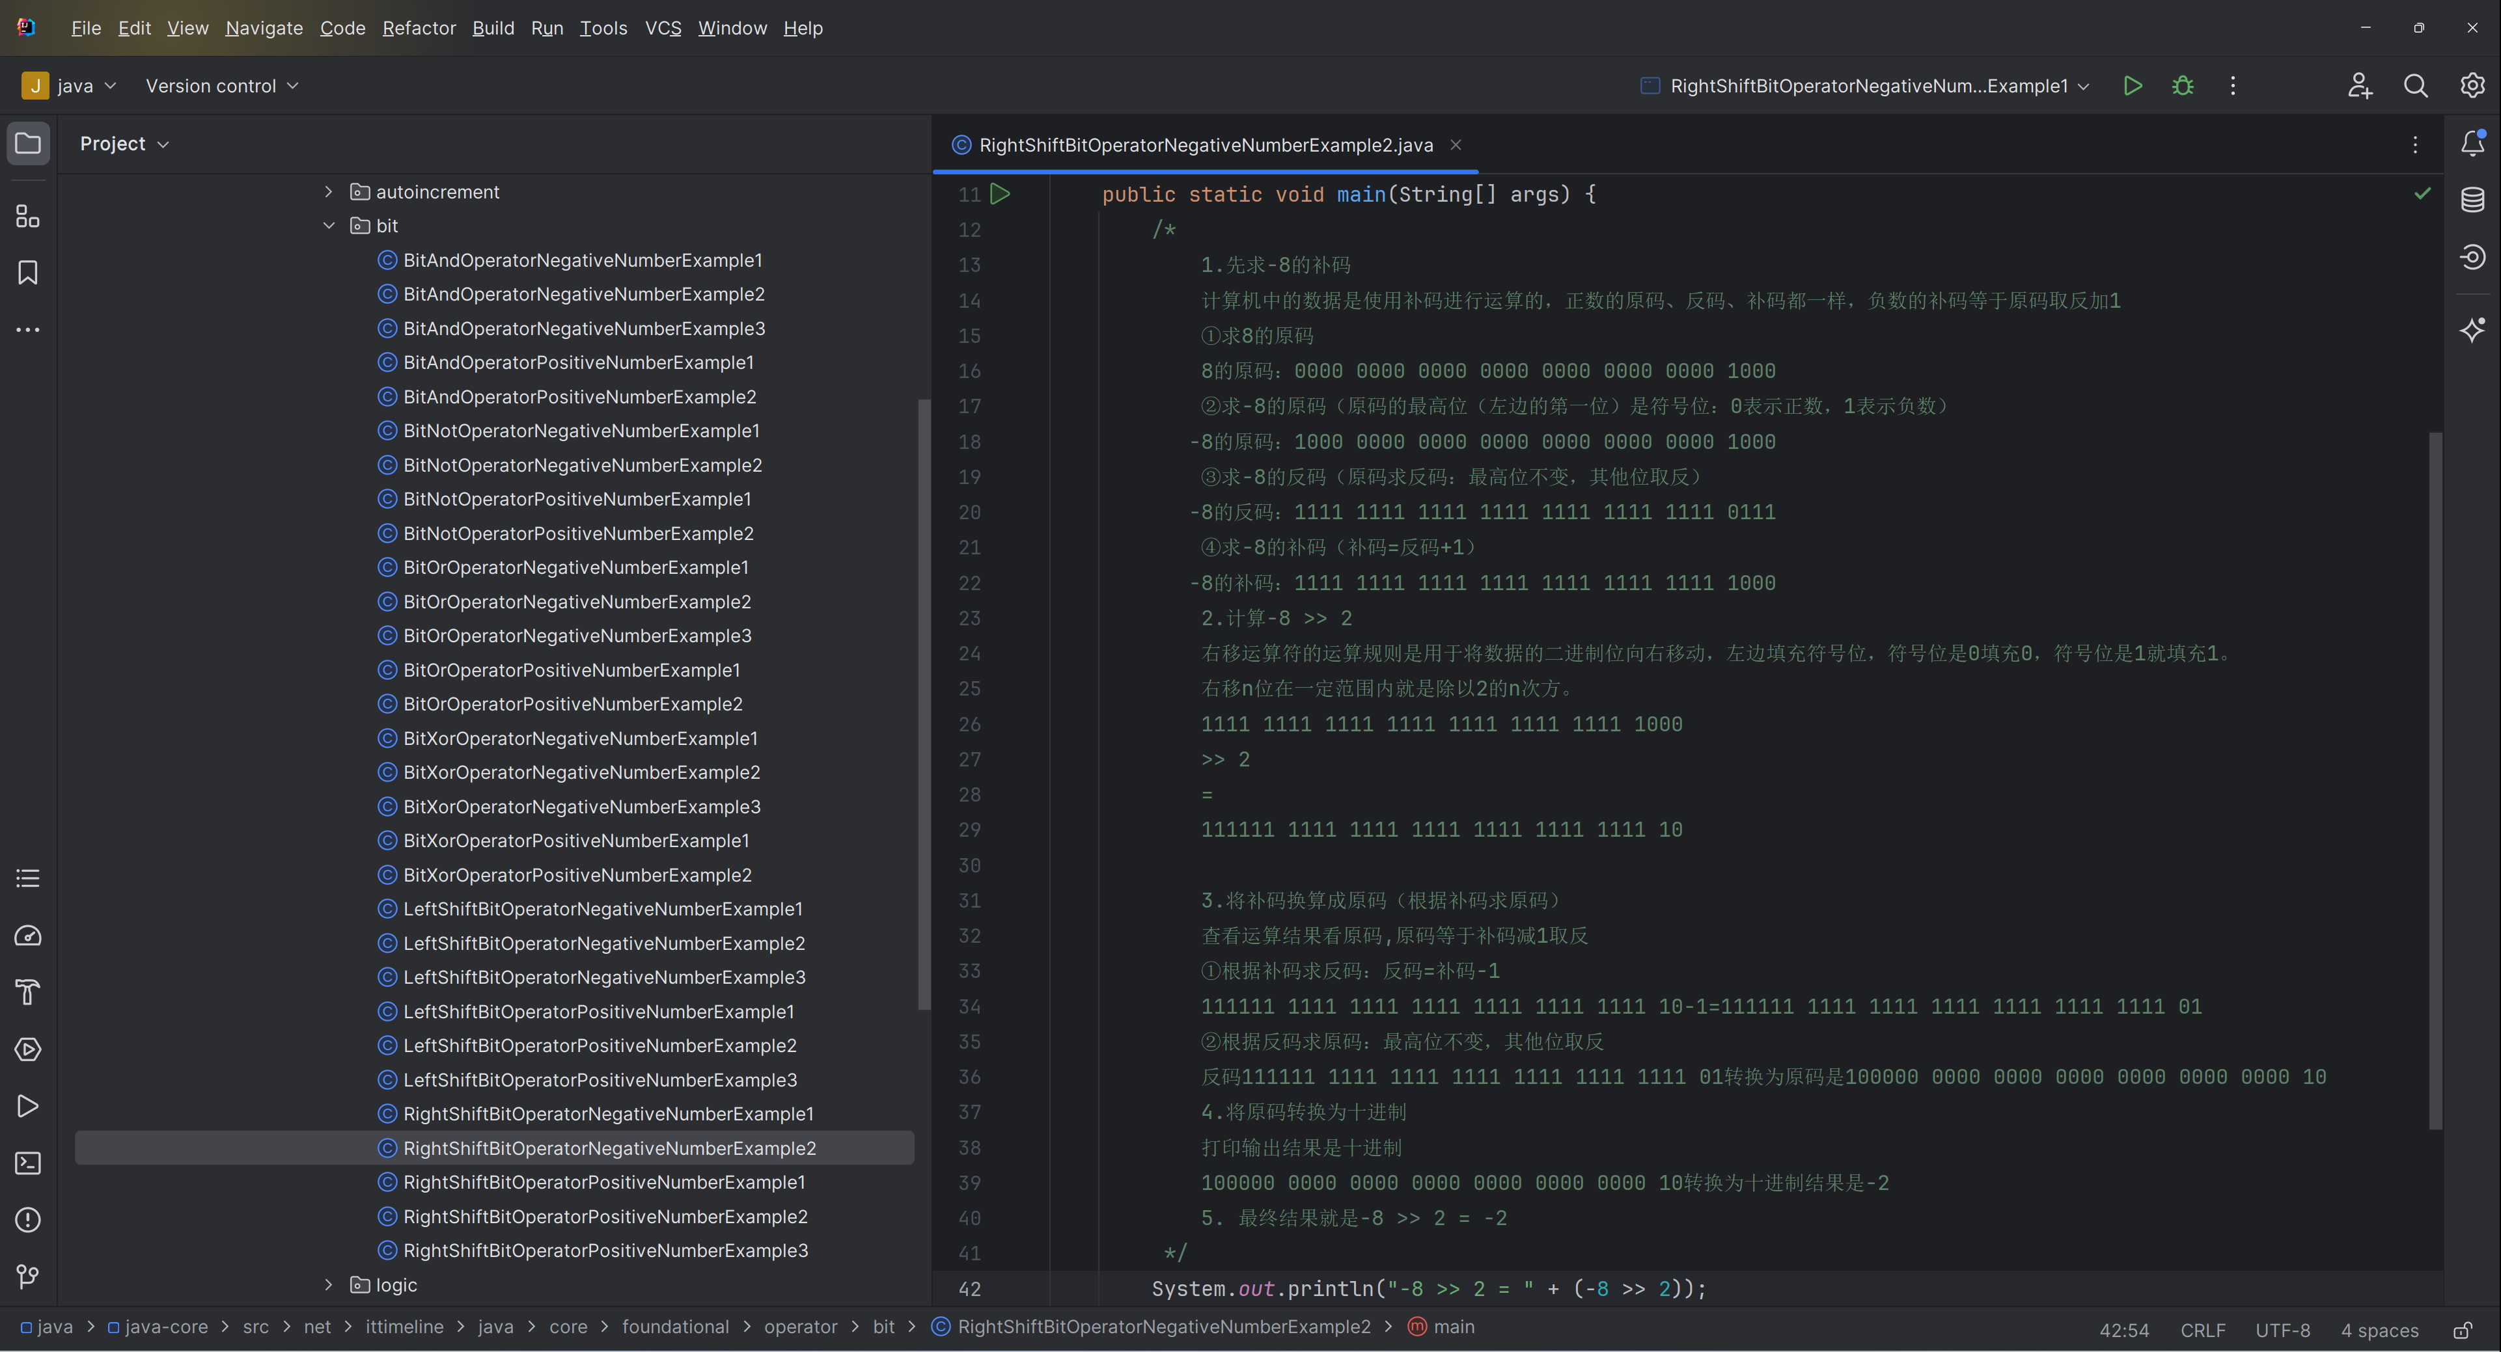Click the foundational breadcrumb

pos(676,1327)
